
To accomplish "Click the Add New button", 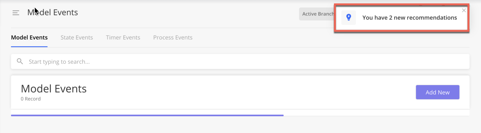I will pyautogui.click(x=438, y=92).
